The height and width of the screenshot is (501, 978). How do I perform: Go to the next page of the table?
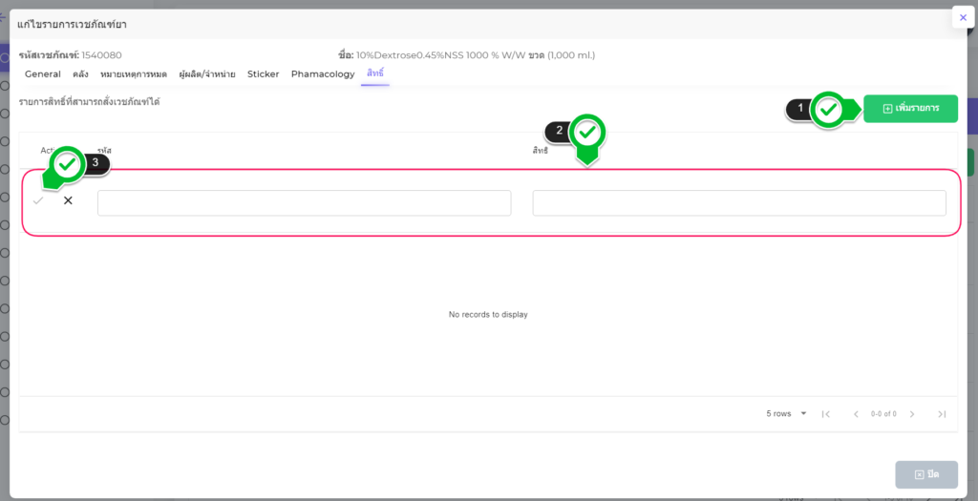tap(912, 414)
